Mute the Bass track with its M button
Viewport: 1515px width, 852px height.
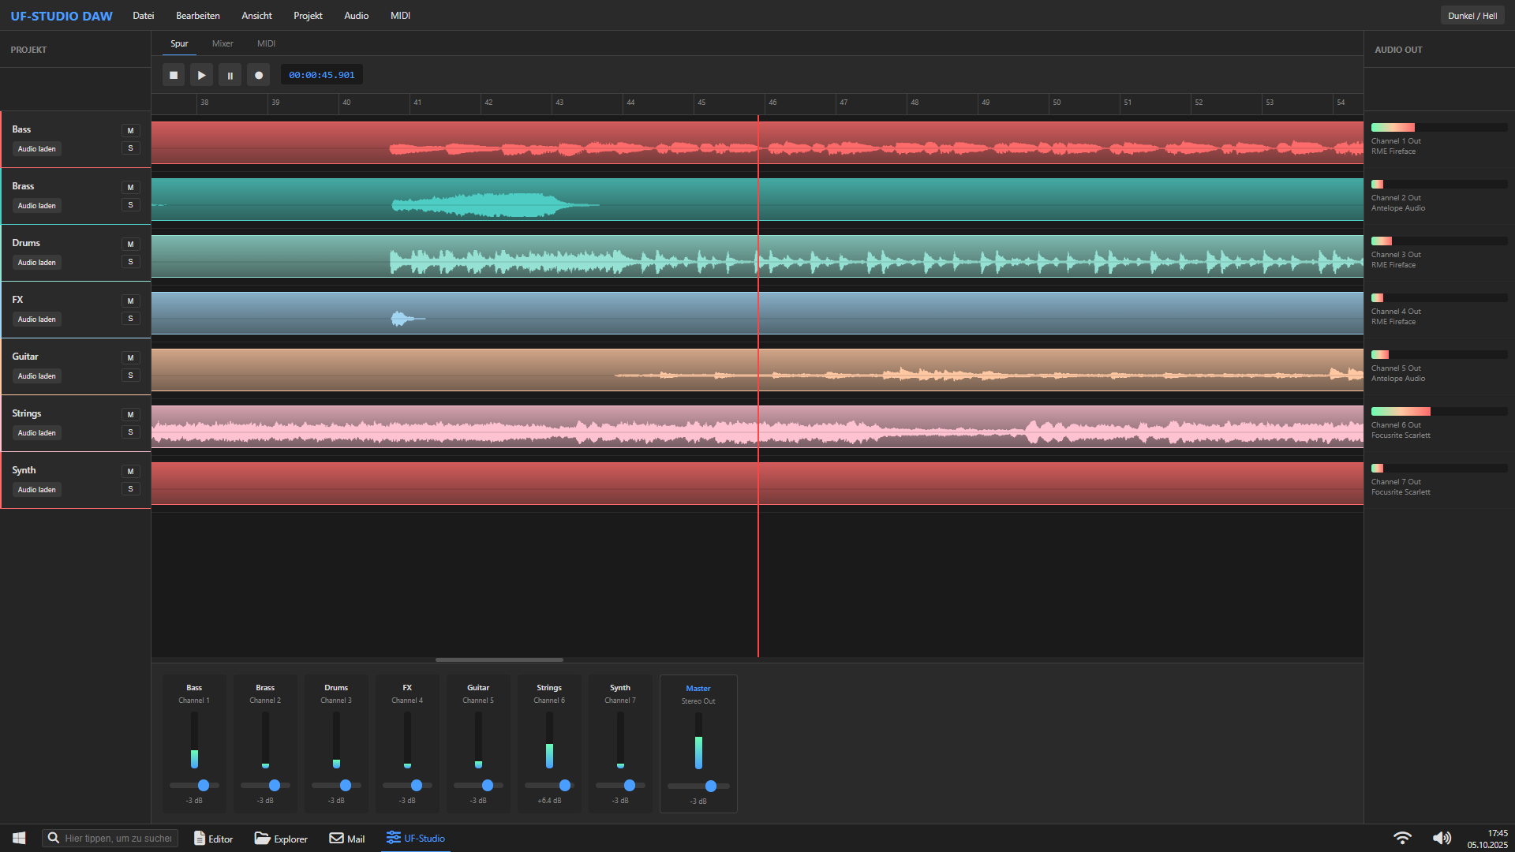point(130,131)
